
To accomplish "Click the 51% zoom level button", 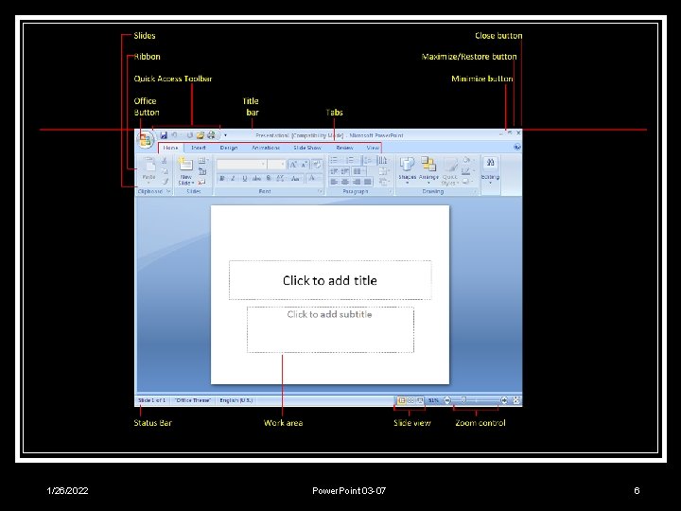I will [x=433, y=400].
